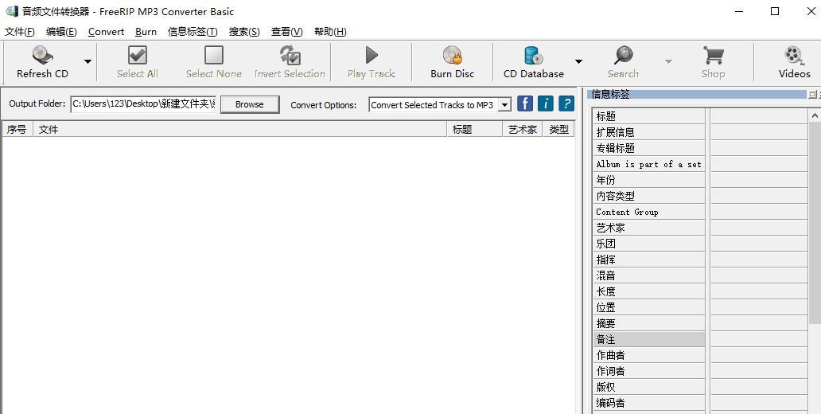
Task: Select the 作词者 tag row
Action: pos(649,371)
